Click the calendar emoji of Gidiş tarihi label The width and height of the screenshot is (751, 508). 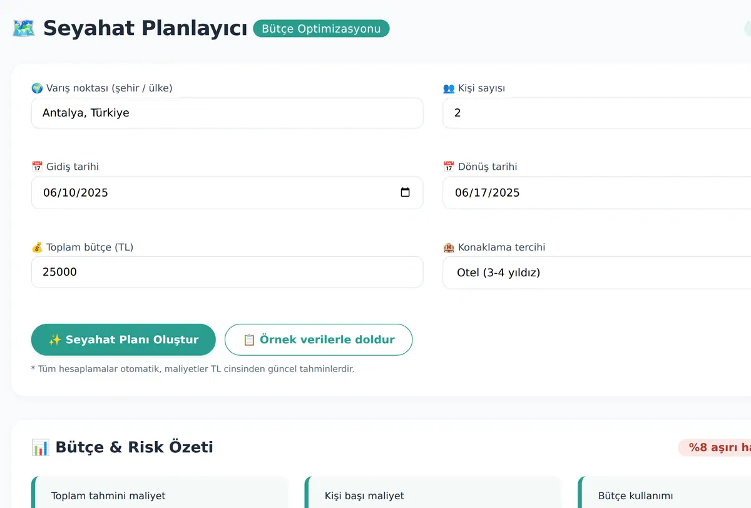coord(37,167)
